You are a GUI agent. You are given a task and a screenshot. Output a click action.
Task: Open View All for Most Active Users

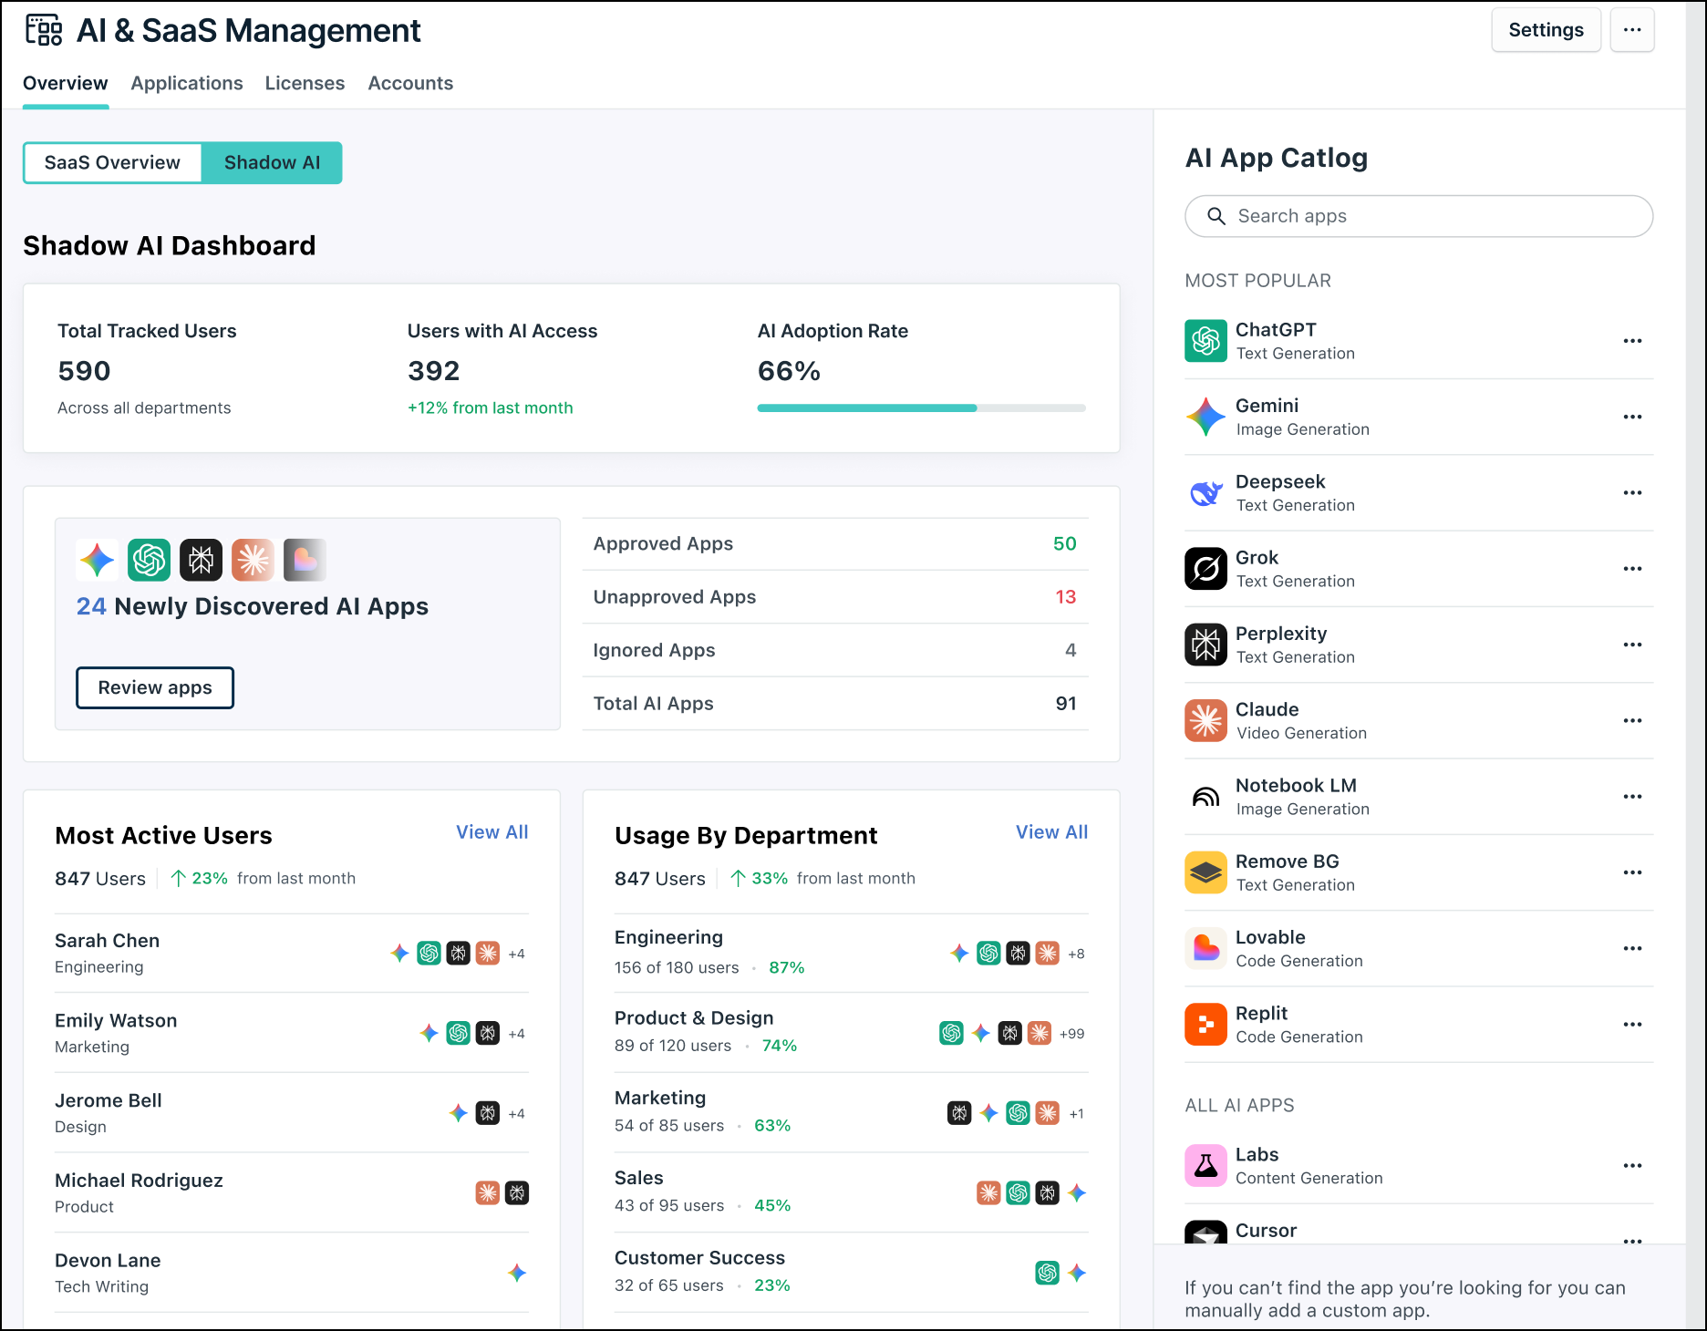tap(491, 831)
